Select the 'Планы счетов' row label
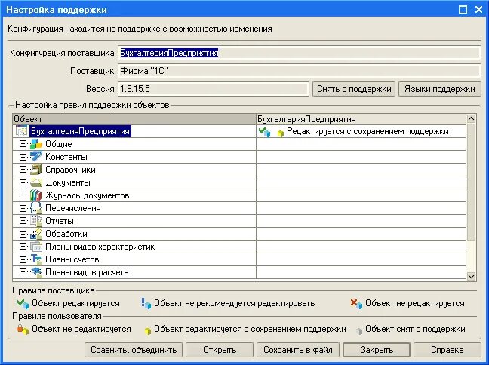This screenshot has width=489, height=365. coord(72,259)
